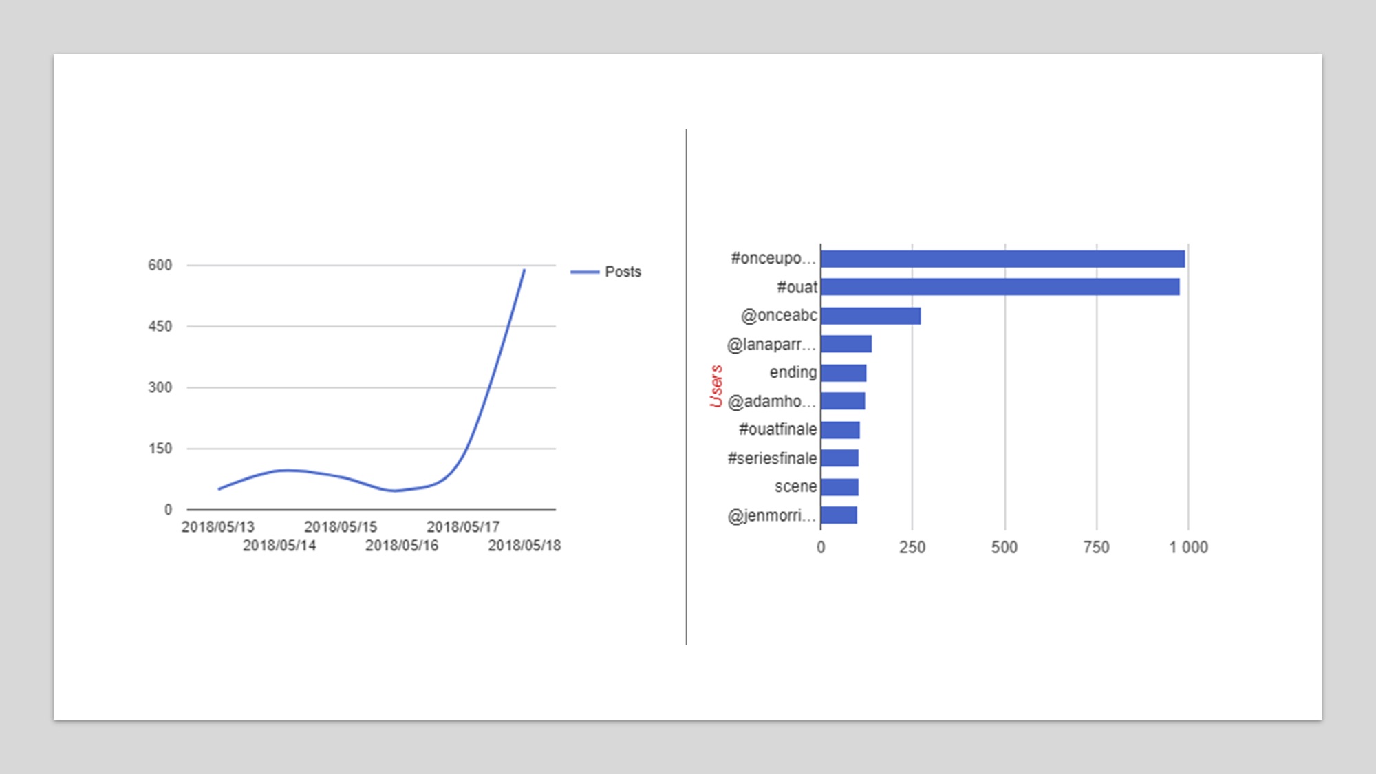Screen dimensions: 1376x774
Task: Click the 1 000 bar chart axis label
Action: [x=1188, y=548]
